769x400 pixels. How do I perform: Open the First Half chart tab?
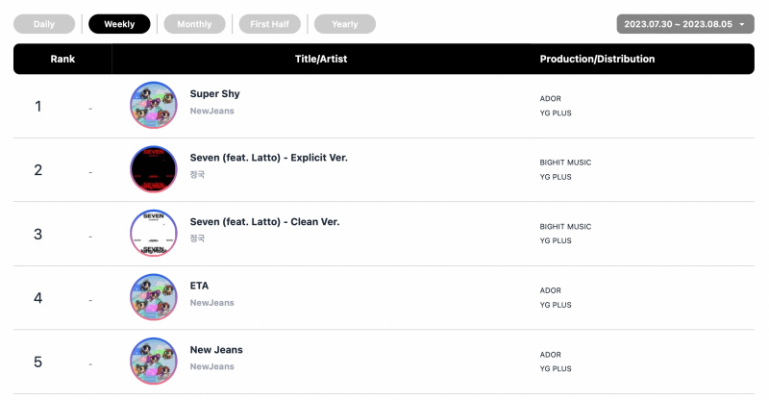click(270, 24)
